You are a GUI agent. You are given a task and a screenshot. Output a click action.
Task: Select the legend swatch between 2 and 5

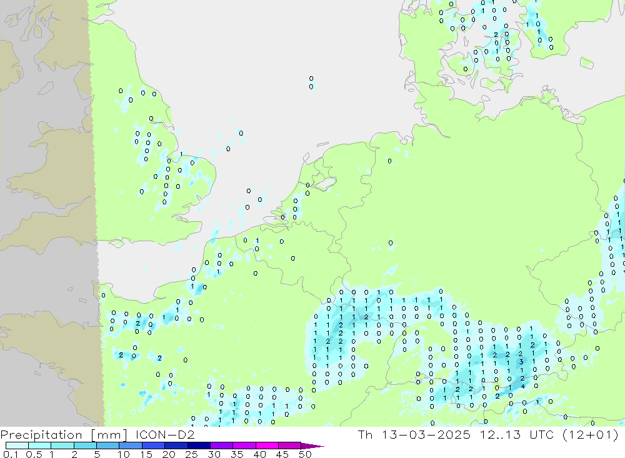click(85, 446)
